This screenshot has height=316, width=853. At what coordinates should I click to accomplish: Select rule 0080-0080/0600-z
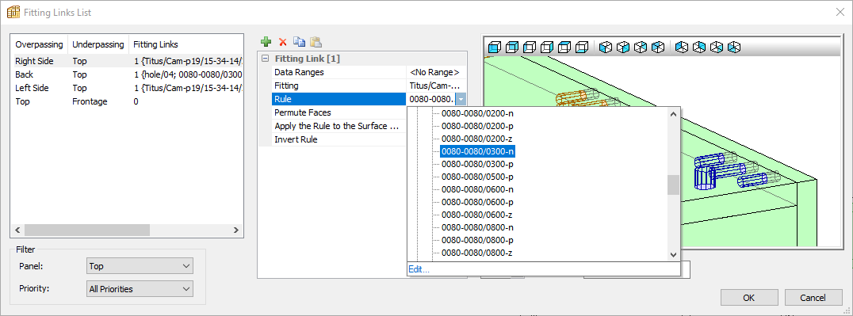coord(477,215)
